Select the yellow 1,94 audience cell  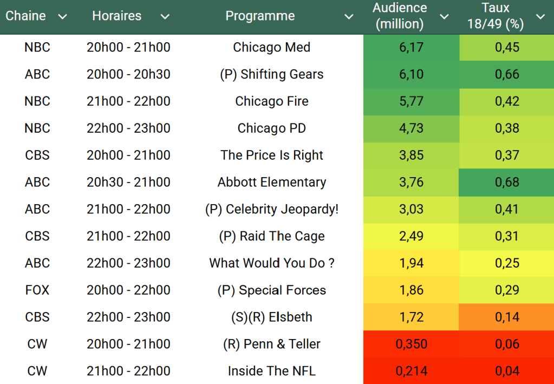411,263
